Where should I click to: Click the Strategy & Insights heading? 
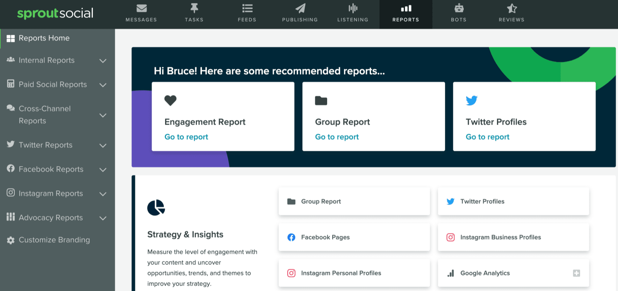click(185, 235)
